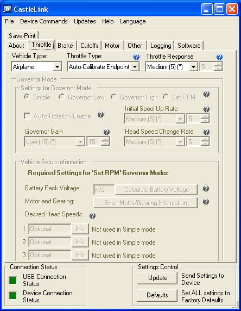The width and height of the screenshot is (241, 311).
Task: Switch to the Brake tab
Action: pos(65,46)
